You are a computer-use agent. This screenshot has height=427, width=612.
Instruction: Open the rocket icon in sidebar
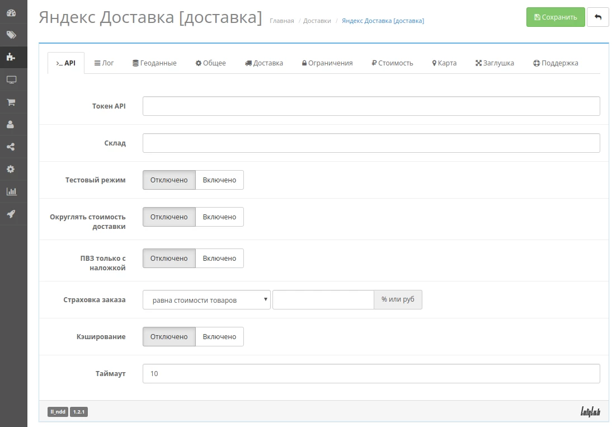(x=11, y=214)
